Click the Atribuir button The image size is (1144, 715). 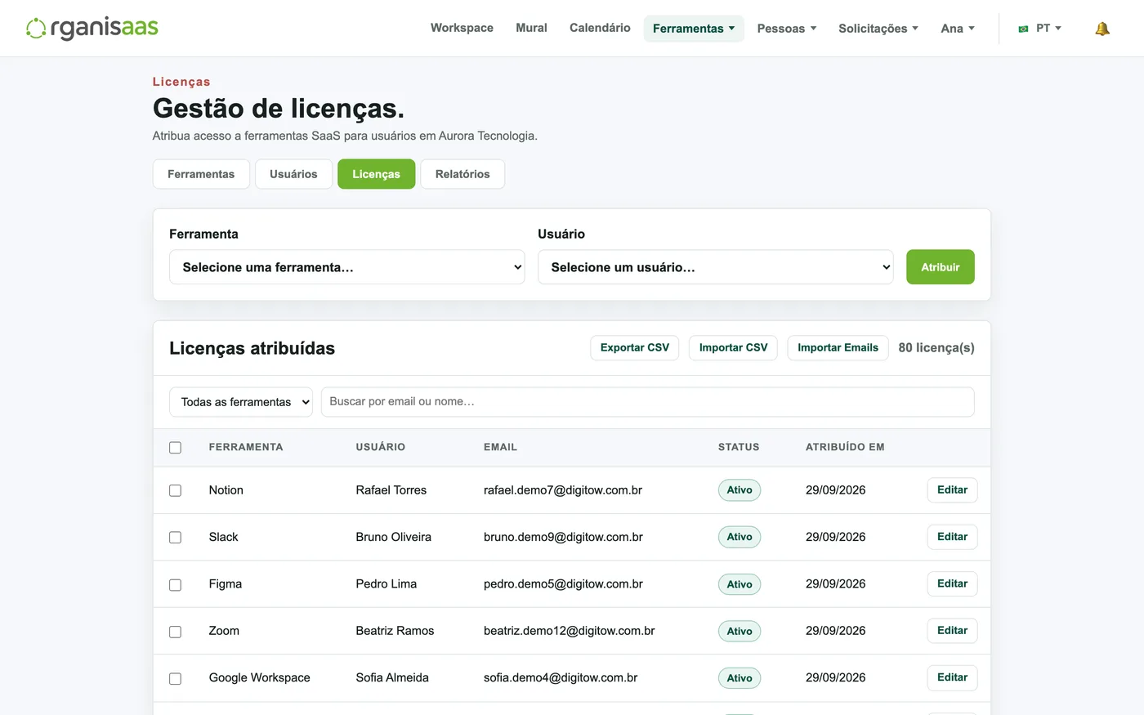pyautogui.click(x=941, y=267)
